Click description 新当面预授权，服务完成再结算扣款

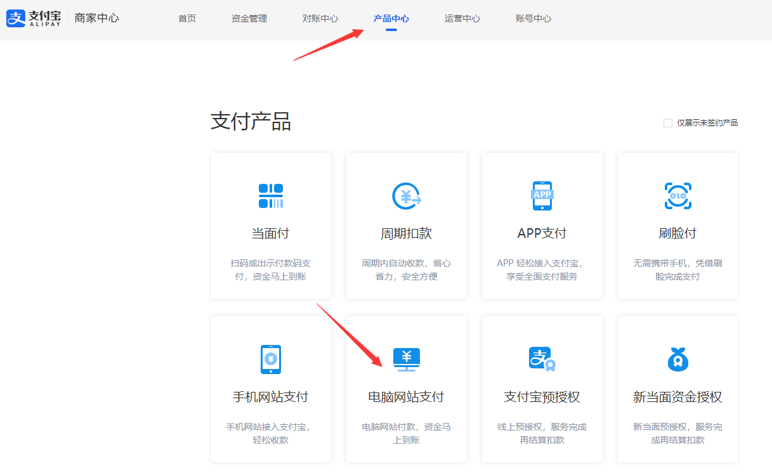click(677, 433)
